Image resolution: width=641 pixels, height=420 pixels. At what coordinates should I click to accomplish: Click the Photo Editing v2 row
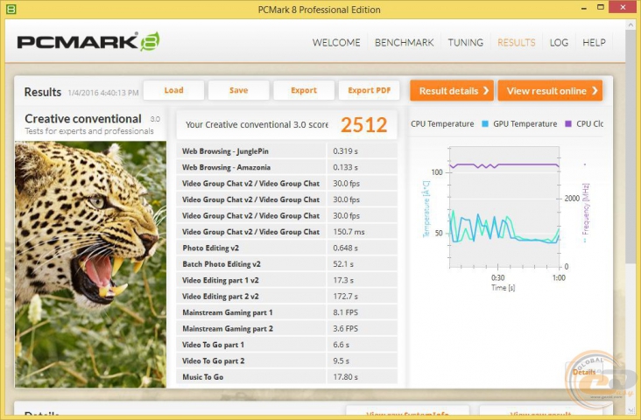coord(286,248)
